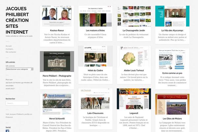198x132 pixels.
Task: Go to the Accueil menu item
Action: pos(9,46)
